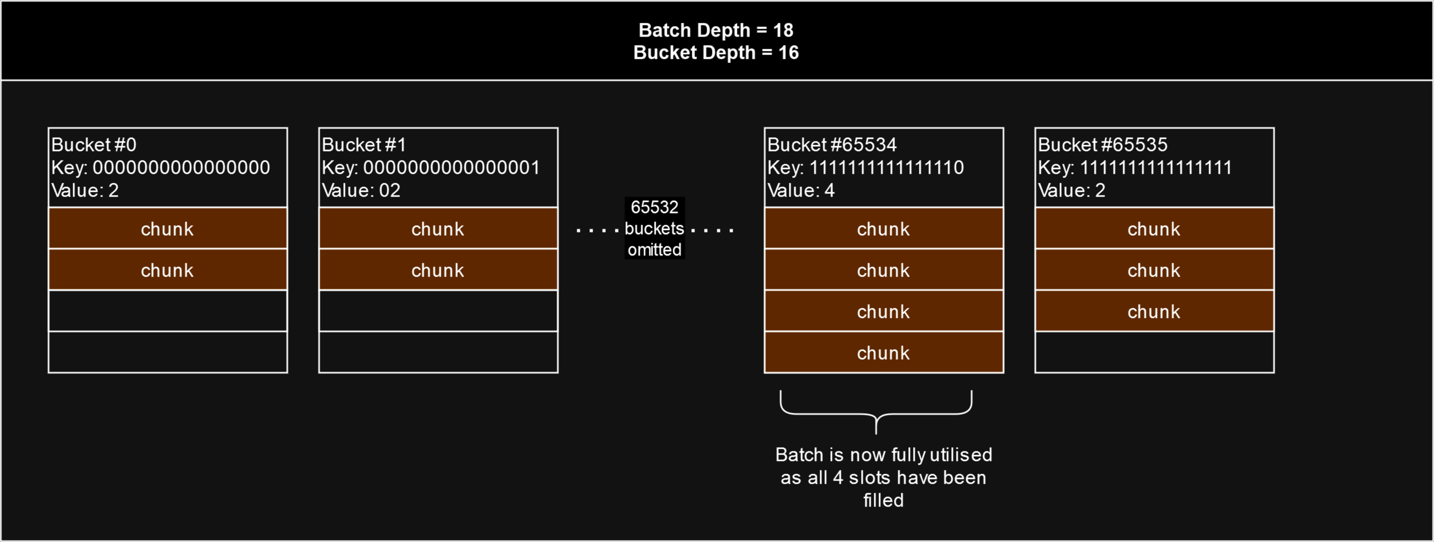Select the Bucket #1 header box

438,167
